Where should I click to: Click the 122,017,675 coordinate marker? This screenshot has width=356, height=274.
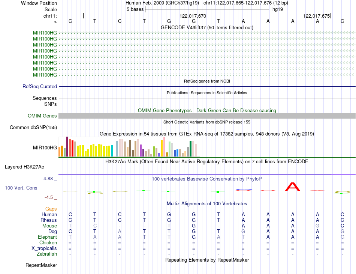[x=317, y=16]
